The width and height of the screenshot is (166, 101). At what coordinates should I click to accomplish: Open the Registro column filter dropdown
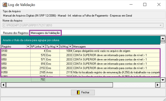28,46
